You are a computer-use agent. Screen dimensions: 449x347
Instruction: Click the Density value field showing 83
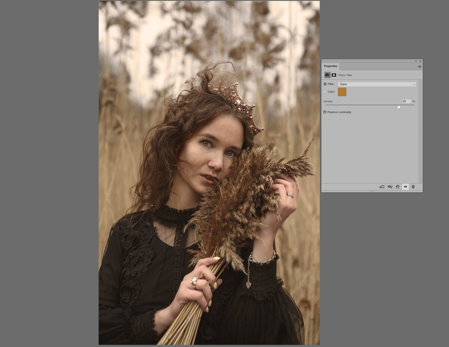click(406, 101)
